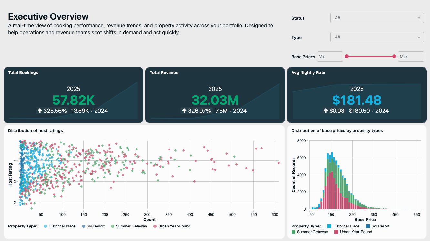430x241 pixels.
Task: Click Historical Place square in histogram legend
Action: [x=329, y=226]
